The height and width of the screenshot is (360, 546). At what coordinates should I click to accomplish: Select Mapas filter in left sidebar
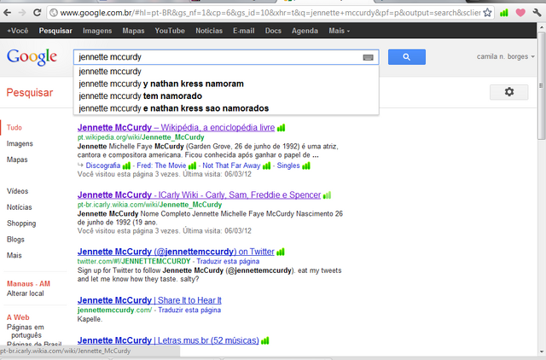click(x=17, y=160)
